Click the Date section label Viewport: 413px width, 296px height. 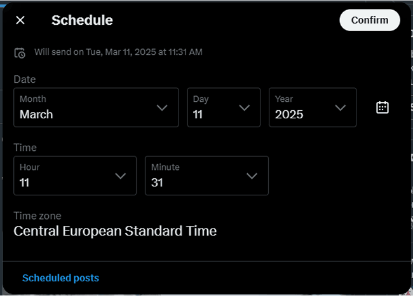coord(25,79)
